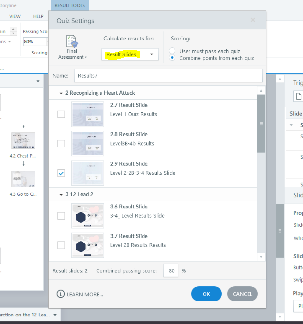Click 'Level3B-4b Results' text
This screenshot has height=324, width=303.
pyautogui.click(x=132, y=144)
